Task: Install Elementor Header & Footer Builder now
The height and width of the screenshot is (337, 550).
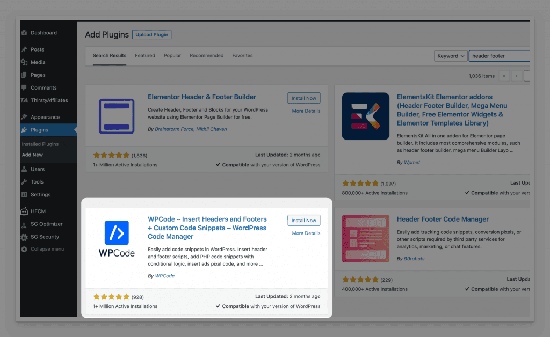Action: coord(304,98)
